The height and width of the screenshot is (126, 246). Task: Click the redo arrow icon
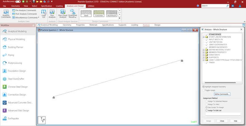click(x=48, y=2)
